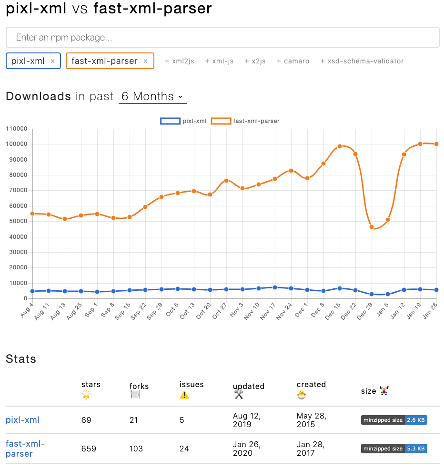
Task: Toggle pixl-xml legend swatch in chart
Action: [x=170, y=121]
